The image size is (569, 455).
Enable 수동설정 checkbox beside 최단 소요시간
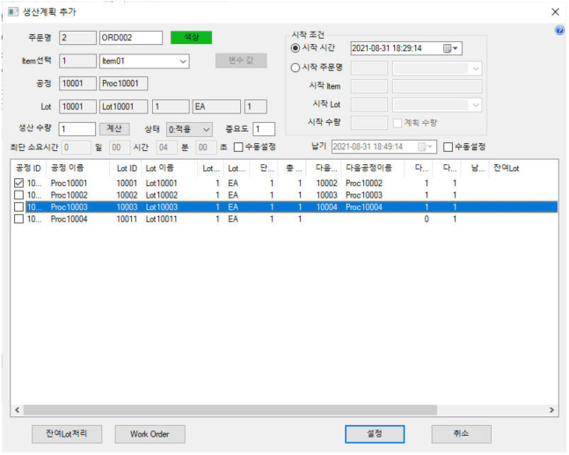point(238,148)
